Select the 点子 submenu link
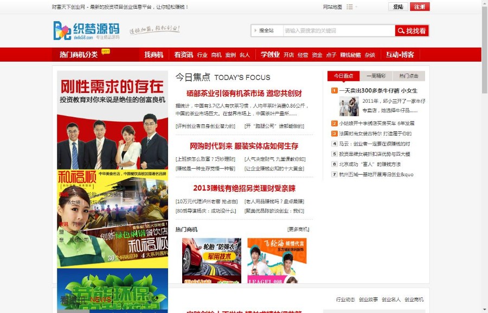Image resolution: width=488 pixels, height=313 pixels. click(x=331, y=55)
